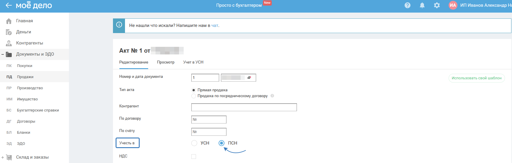Open calendar picker in date field
This screenshot has height=163, width=512.
249,78
